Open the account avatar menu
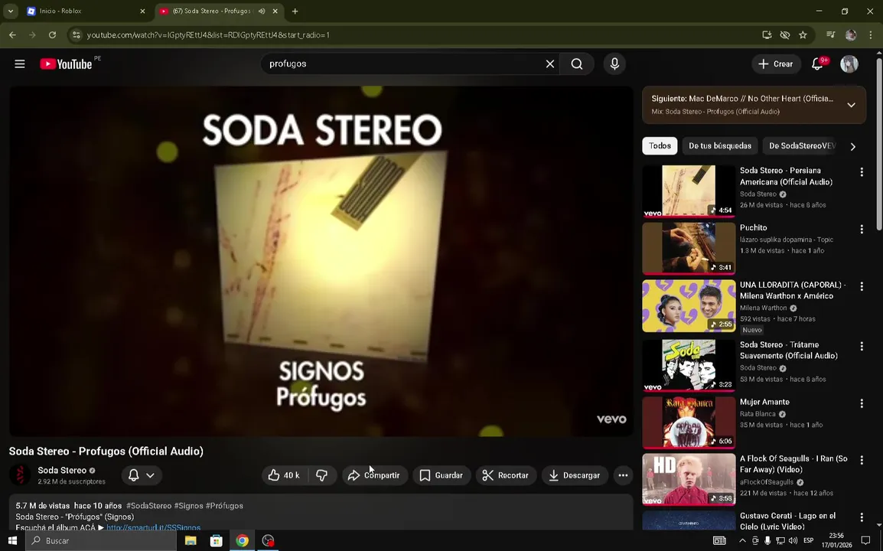883x551 pixels. 849,64
